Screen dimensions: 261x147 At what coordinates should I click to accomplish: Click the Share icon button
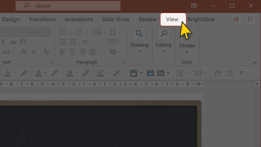tap(236, 19)
